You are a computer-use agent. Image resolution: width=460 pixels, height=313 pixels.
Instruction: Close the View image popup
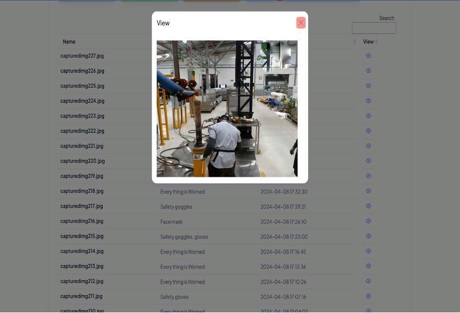(301, 23)
